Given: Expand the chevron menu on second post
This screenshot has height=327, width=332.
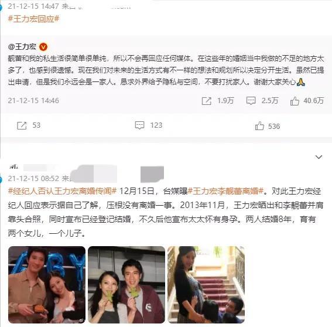Looking at the screenshot, I should [319, 157].
